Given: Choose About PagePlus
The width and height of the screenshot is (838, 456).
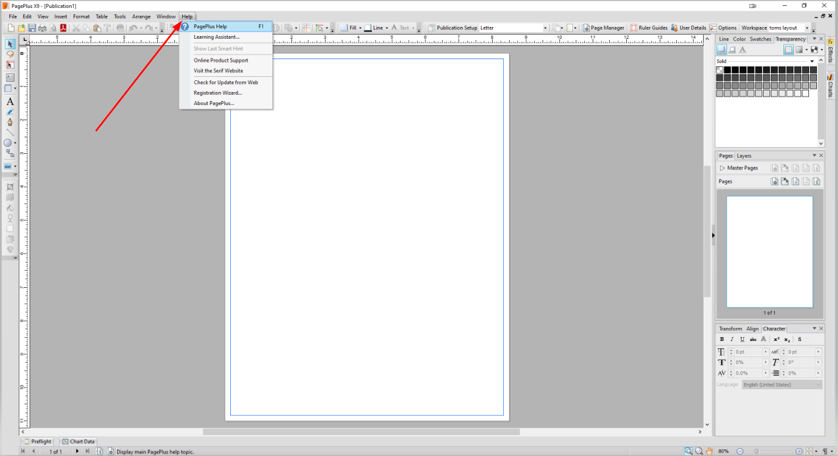Looking at the screenshot, I should coord(226,103).
